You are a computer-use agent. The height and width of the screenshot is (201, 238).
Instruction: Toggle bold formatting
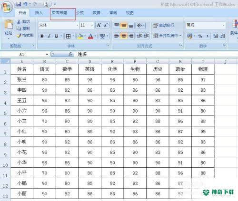42,36
